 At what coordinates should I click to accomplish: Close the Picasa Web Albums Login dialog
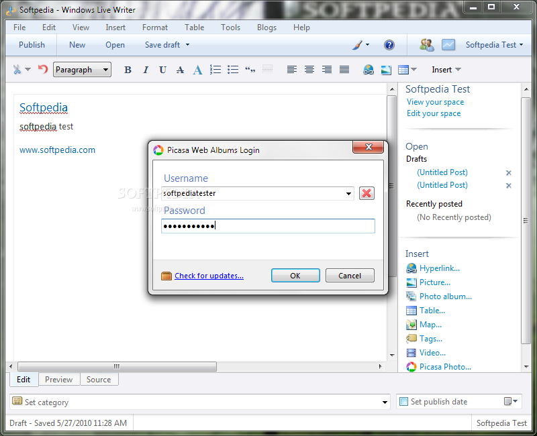pos(368,147)
